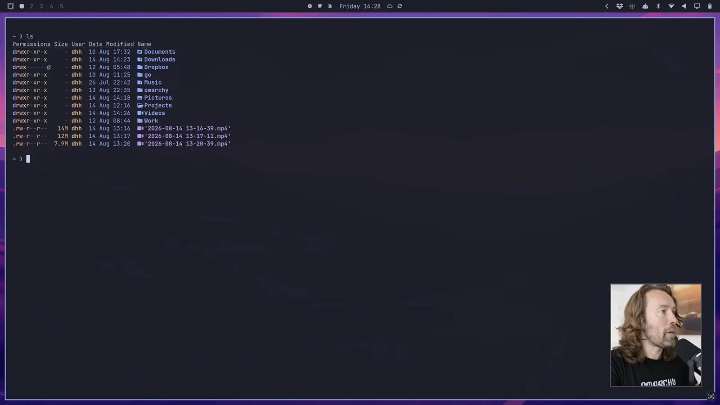Click the open Projects folder icon
This screenshot has width=720, height=405.
(x=140, y=105)
